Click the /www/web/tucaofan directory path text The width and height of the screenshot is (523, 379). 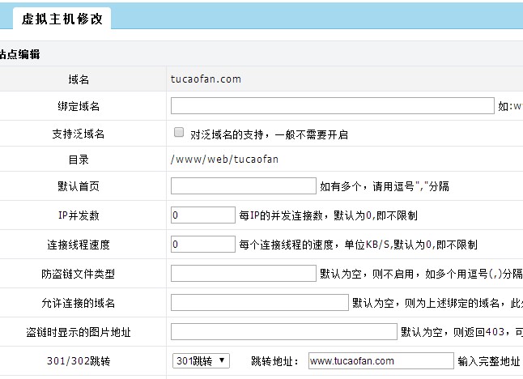point(224,159)
